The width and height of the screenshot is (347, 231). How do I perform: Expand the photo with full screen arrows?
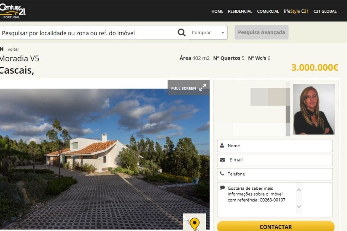tap(203, 87)
